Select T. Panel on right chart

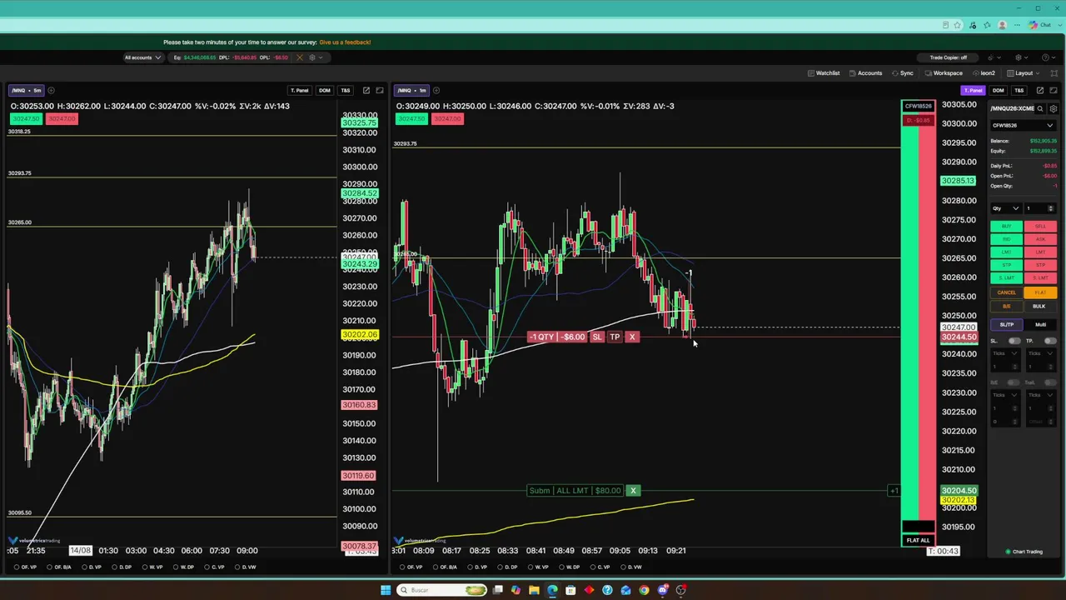coord(972,90)
